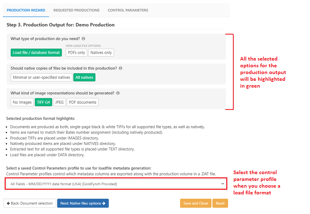Proceed to Native files options
Screen dimensions: 310x214
click(x=83, y=203)
